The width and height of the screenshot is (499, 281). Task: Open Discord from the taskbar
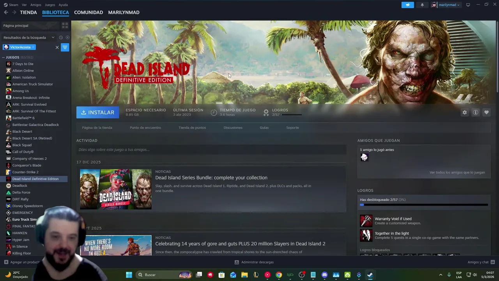click(324, 275)
